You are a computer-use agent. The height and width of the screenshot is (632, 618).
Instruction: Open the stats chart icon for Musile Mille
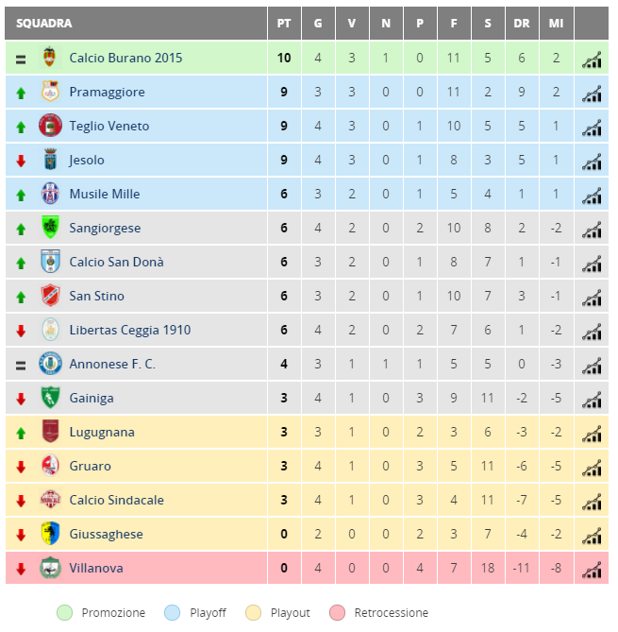tap(592, 196)
